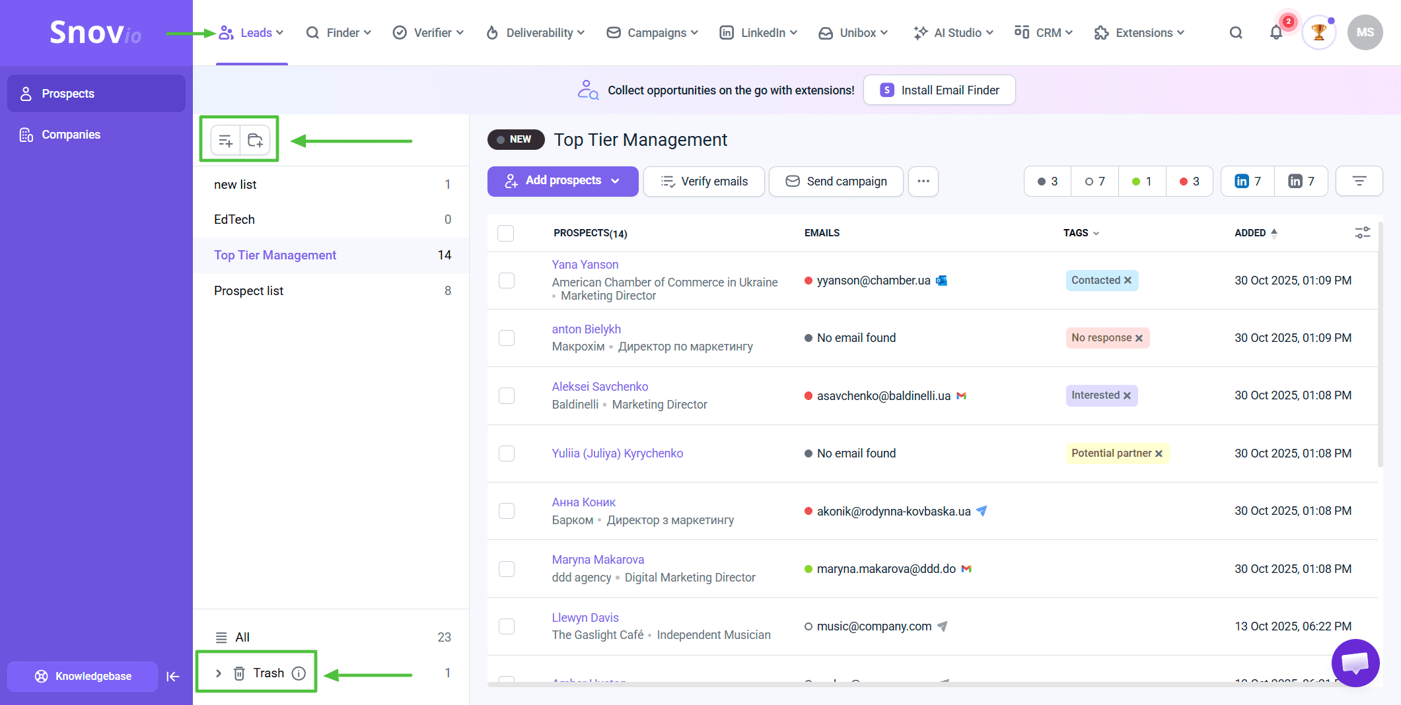Click the create new folder icon
The width and height of the screenshot is (1401, 705).
coord(255,141)
